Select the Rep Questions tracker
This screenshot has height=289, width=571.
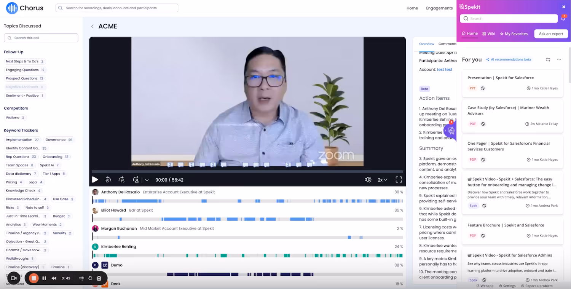[21, 157]
